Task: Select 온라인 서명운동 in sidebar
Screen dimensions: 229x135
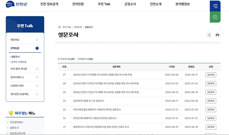Action: [19, 62]
